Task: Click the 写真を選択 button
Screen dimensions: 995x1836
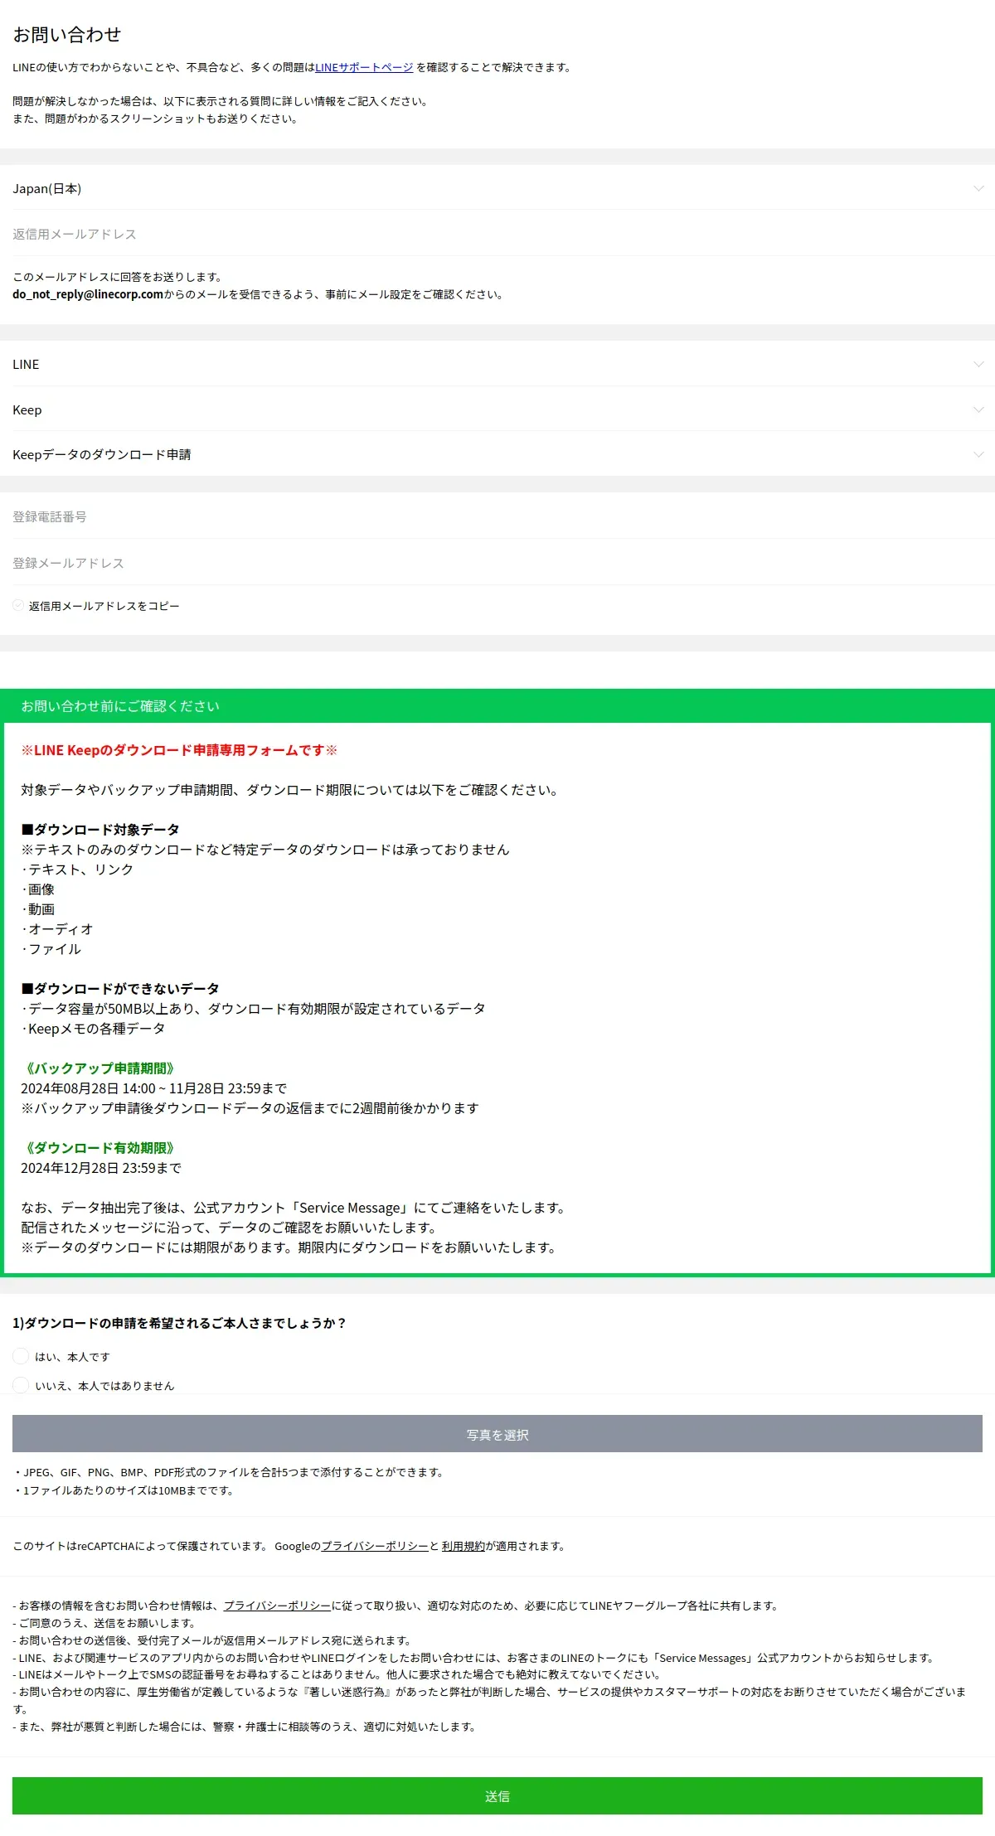Action: click(x=498, y=1434)
